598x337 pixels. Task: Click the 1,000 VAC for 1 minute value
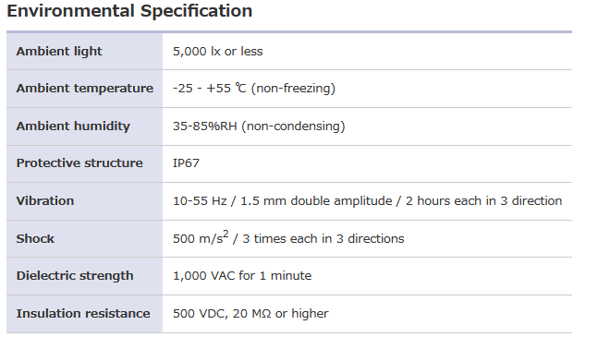[x=242, y=275]
